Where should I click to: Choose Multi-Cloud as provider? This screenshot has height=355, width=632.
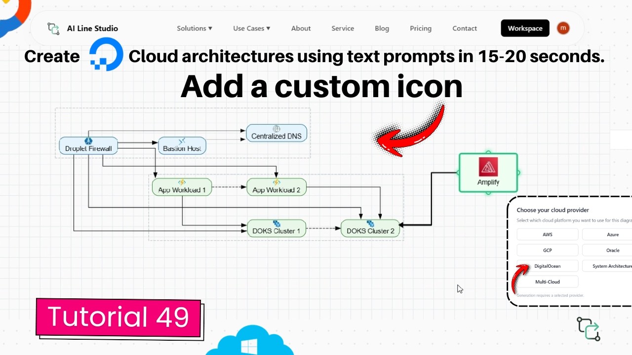(548, 282)
